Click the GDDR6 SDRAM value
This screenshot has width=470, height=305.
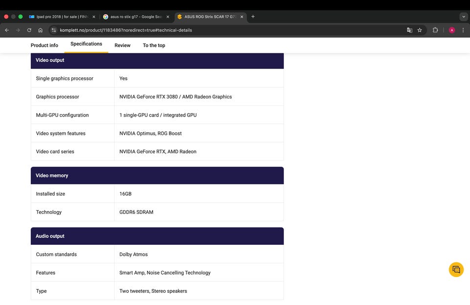(x=136, y=212)
